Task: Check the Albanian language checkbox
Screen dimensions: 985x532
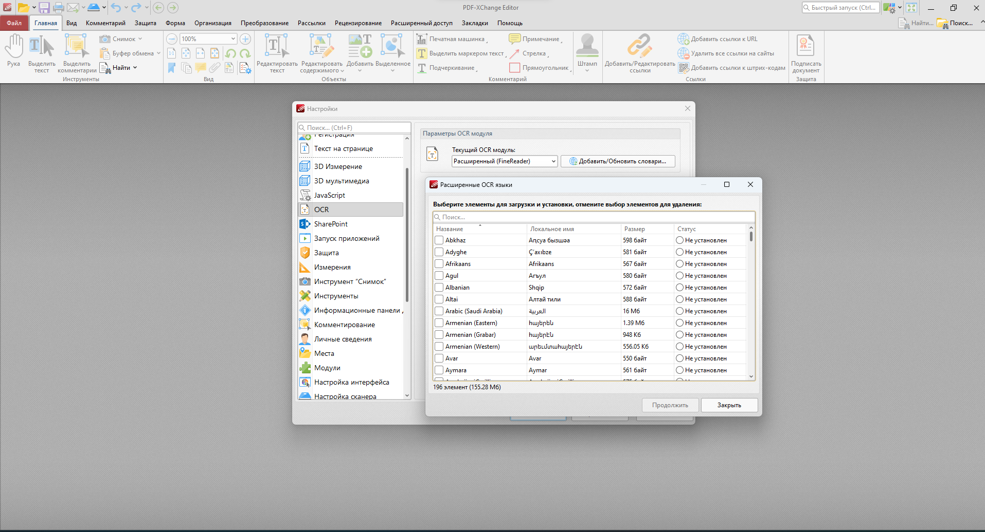Action: tap(439, 288)
